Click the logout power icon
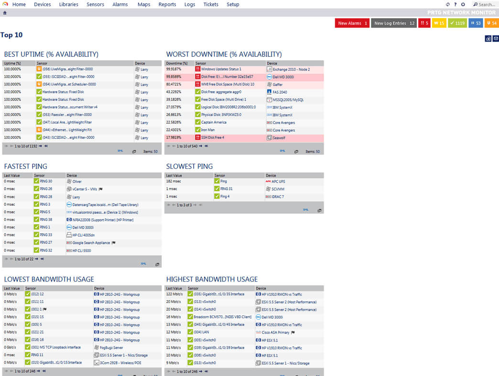499x376 pixels. point(463,4)
